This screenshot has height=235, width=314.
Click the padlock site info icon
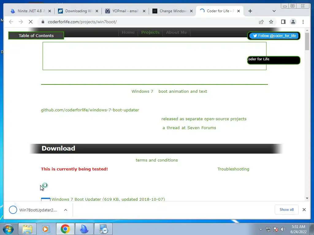pos(43,22)
